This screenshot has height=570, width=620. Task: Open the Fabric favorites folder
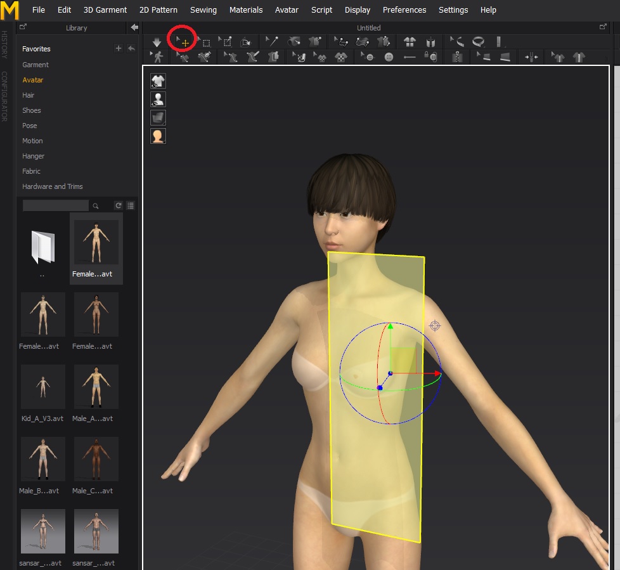coord(31,171)
